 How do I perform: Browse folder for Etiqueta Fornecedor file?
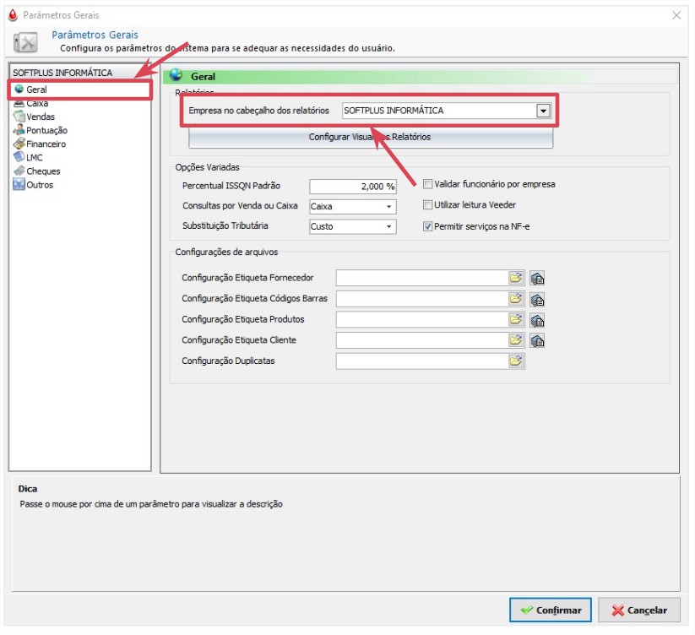516,278
